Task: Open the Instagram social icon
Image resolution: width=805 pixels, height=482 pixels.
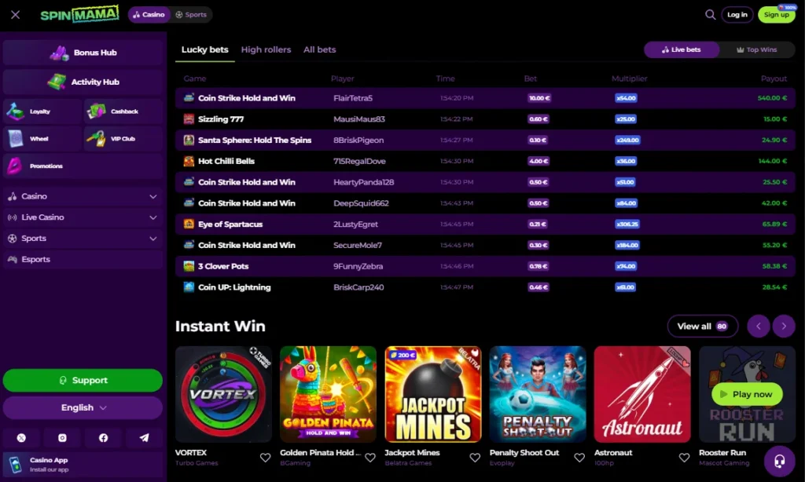Action: tap(62, 438)
